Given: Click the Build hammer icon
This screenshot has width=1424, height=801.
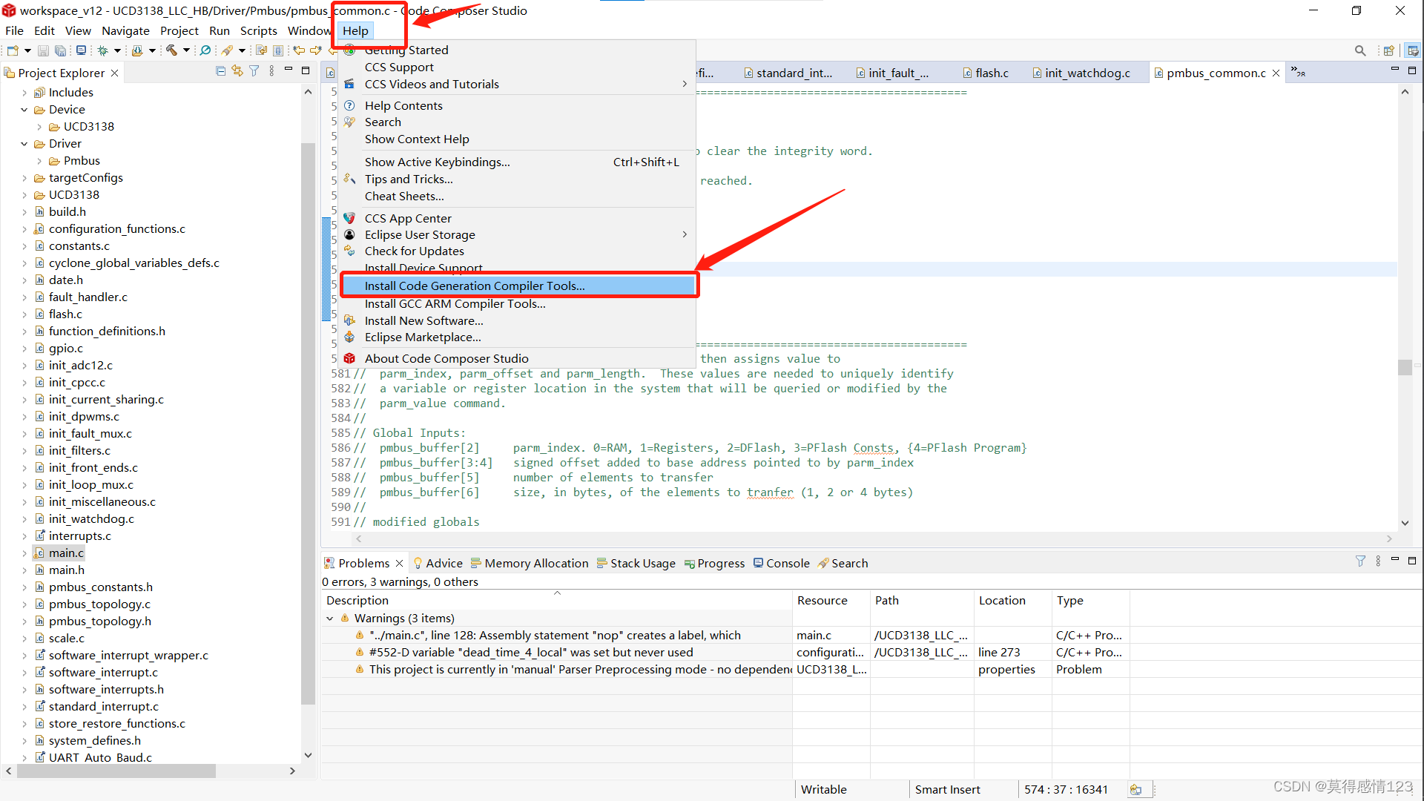Looking at the screenshot, I should pos(171,50).
